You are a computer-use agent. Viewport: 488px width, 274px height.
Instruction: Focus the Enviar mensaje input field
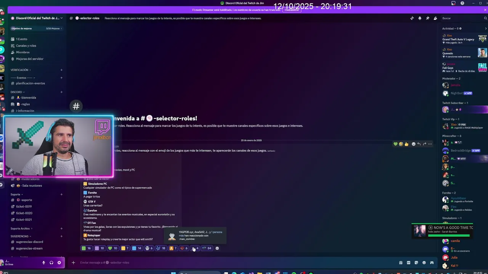tap(236, 263)
